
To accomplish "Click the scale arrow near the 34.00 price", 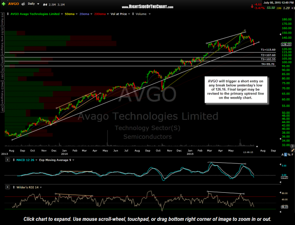I will [280, 139].
